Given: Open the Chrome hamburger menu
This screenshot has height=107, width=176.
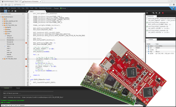Looking at the screenshot, I should click(x=174, y=5).
